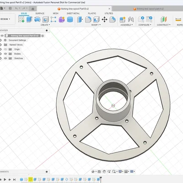Select the Shell tool

click(96, 20)
